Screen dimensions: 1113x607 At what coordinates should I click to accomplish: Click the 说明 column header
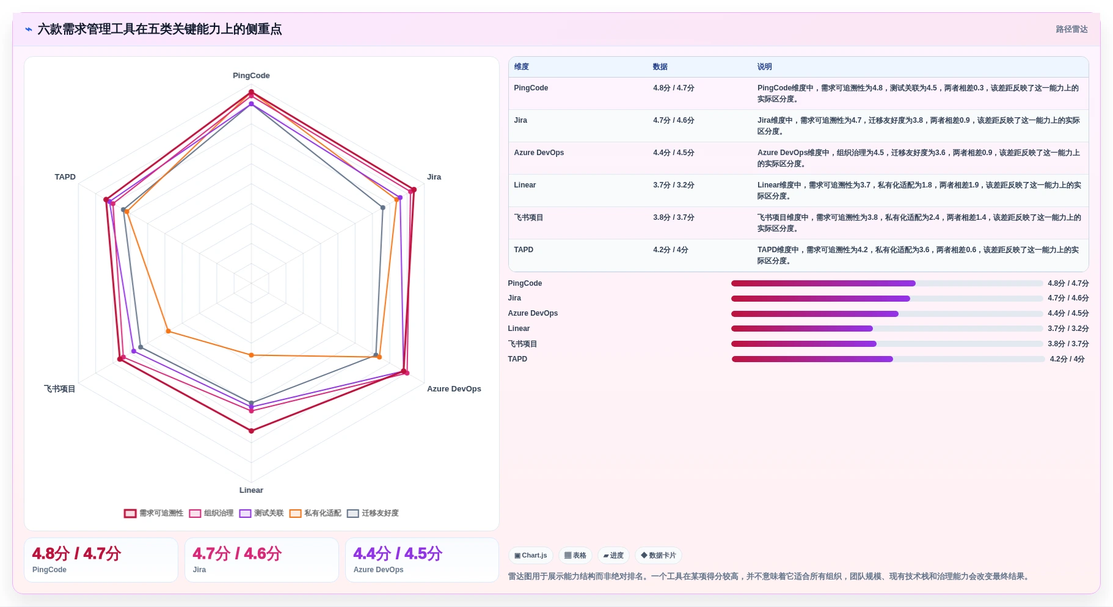tap(765, 67)
